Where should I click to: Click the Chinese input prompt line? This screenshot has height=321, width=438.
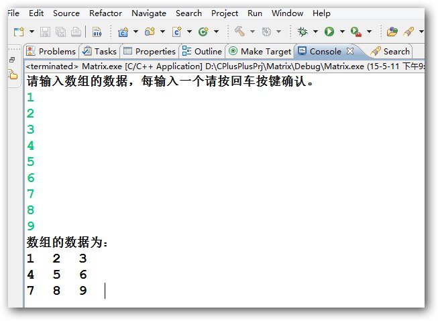point(170,81)
